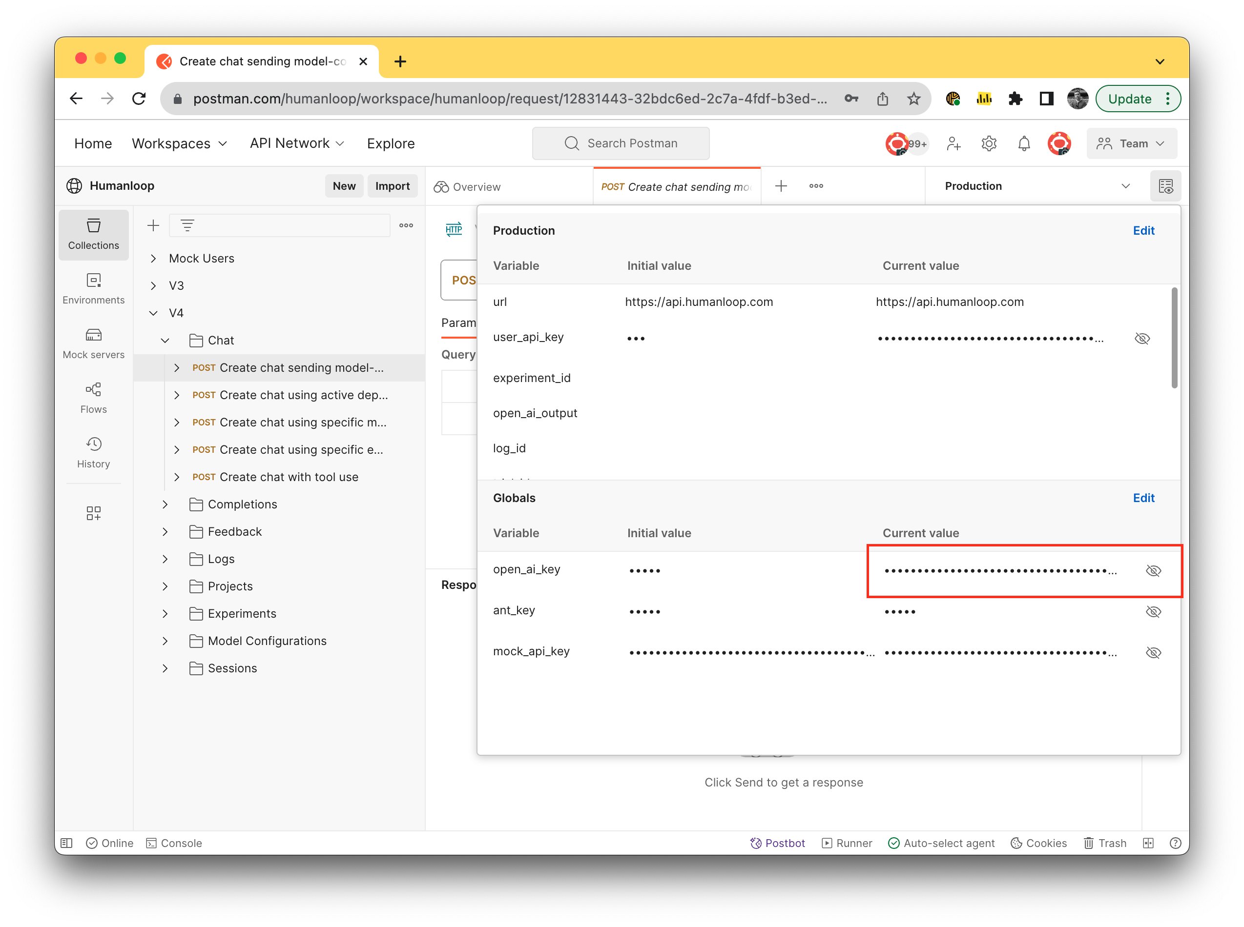Select the POST Create chat sending model tab
Screen dimensions: 1244x927
[677, 186]
